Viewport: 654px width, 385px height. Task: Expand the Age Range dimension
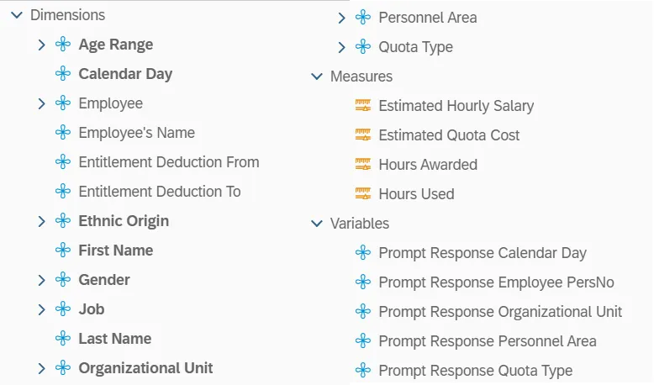(41, 45)
